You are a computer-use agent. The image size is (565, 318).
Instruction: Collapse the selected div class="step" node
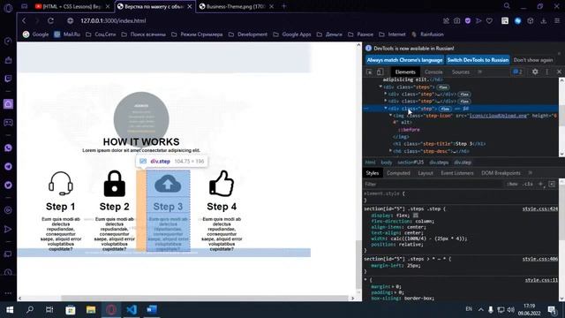tap(386, 108)
